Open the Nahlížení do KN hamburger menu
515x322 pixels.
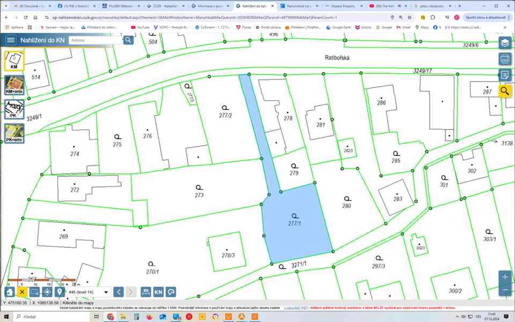click(11, 40)
